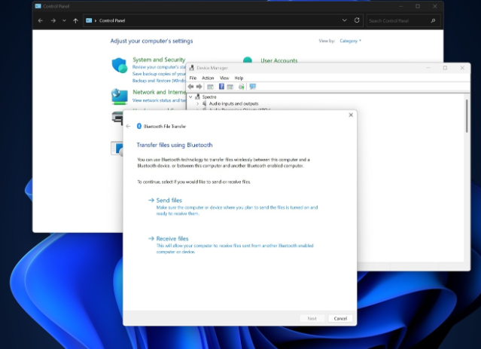Image resolution: width=481 pixels, height=349 pixels.
Task: Click Back arrow in Device Manager toolbar
Action: 190,87
